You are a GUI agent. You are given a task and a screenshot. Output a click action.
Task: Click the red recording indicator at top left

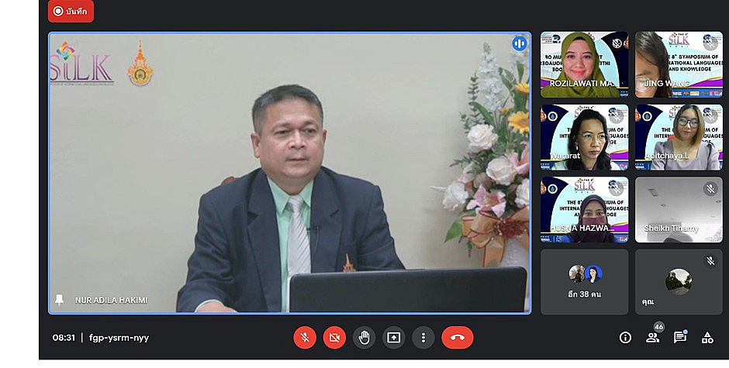(71, 11)
